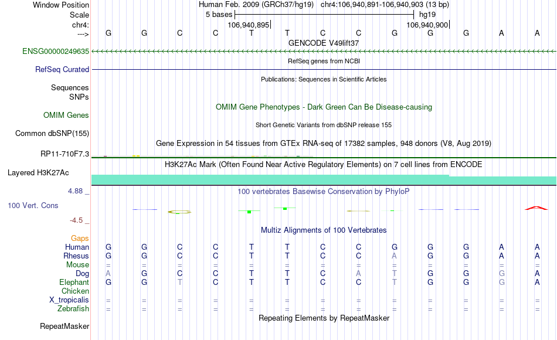Click the Elephant species label
Image resolution: width=557 pixels, height=340 pixels.
74,282
